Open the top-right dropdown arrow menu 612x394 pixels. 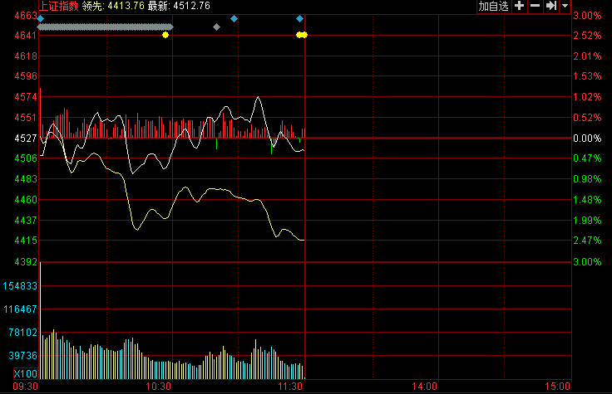point(565,6)
